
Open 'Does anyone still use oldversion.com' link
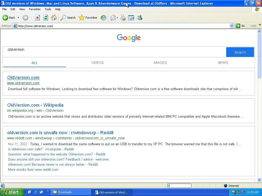(58, 160)
